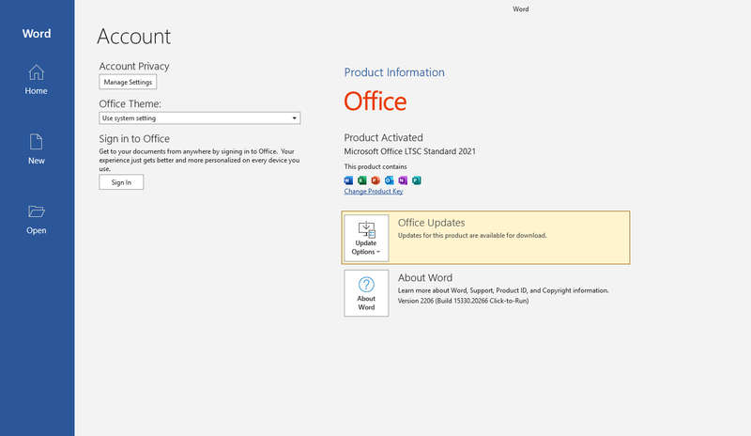Image resolution: width=751 pixels, height=436 pixels.
Task: Open the Home page in the sidebar
Action: (x=36, y=80)
